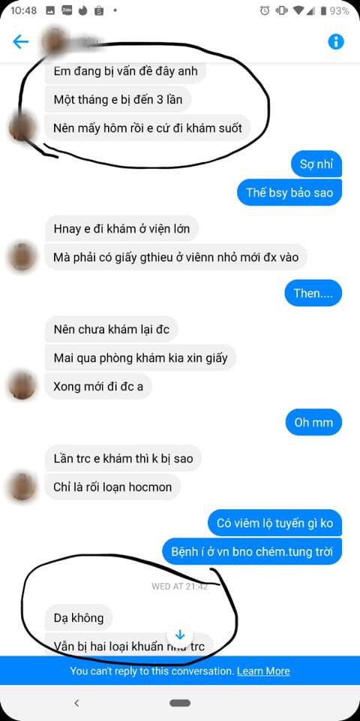
Task: Tap the 'Then....' sent message
Action: point(313,293)
